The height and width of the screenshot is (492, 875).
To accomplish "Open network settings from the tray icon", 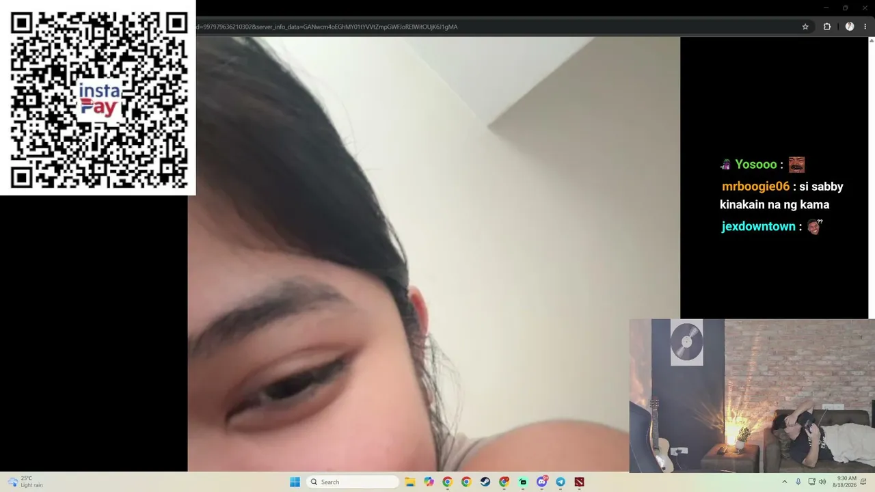I will tap(811, 482).
